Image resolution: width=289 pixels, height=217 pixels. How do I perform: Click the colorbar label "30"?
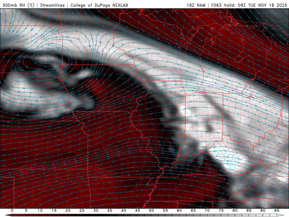point(96,210)
